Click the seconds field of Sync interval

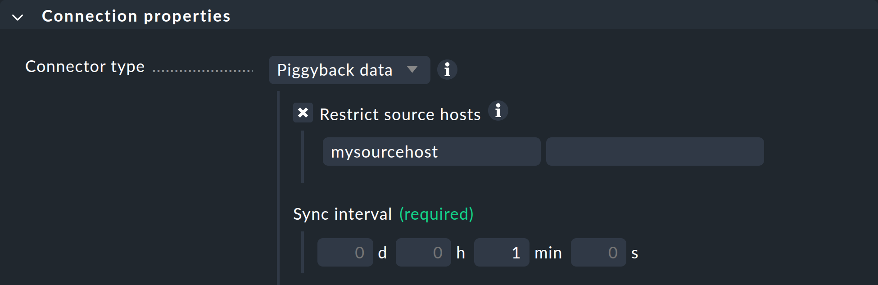[598, 253]
